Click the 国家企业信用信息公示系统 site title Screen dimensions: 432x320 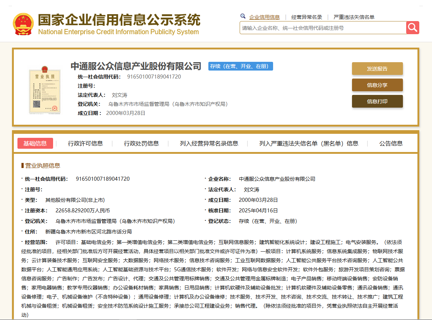pos(119,20)
